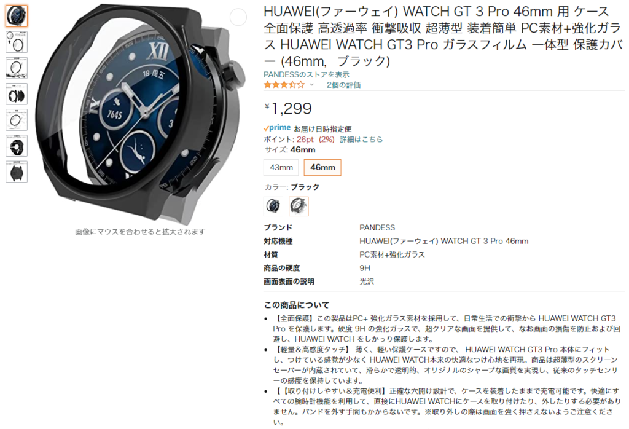Click the prime logo badge
Image resolution: width=629 pixels, height=429 pixels.
(277, 128)
